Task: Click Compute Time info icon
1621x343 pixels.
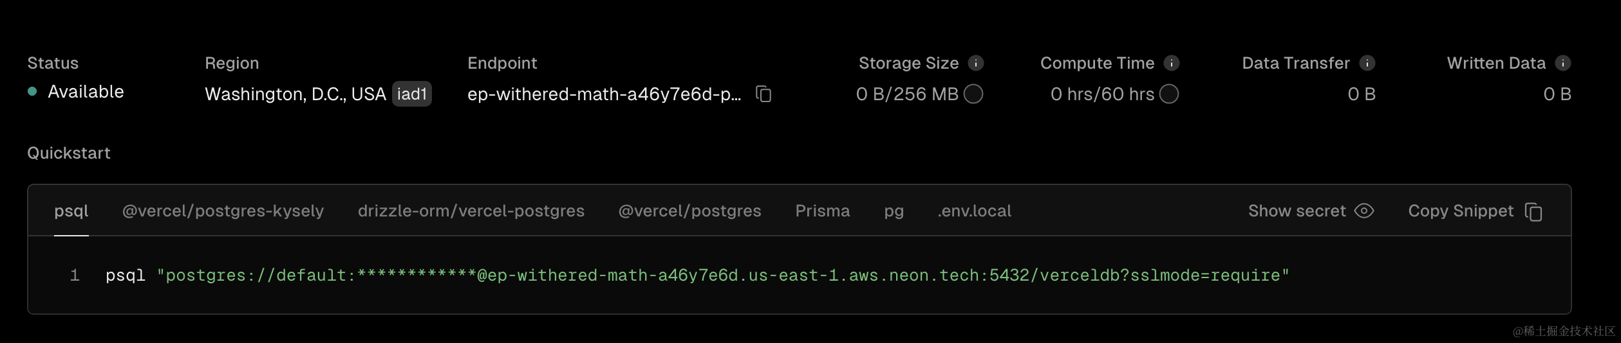Action: 1172,63
